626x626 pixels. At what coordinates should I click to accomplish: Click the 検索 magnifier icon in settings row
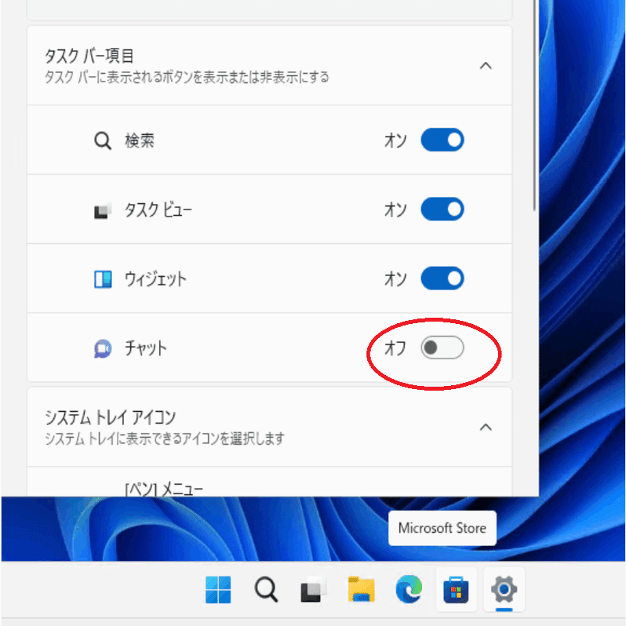tap(103, 140)
